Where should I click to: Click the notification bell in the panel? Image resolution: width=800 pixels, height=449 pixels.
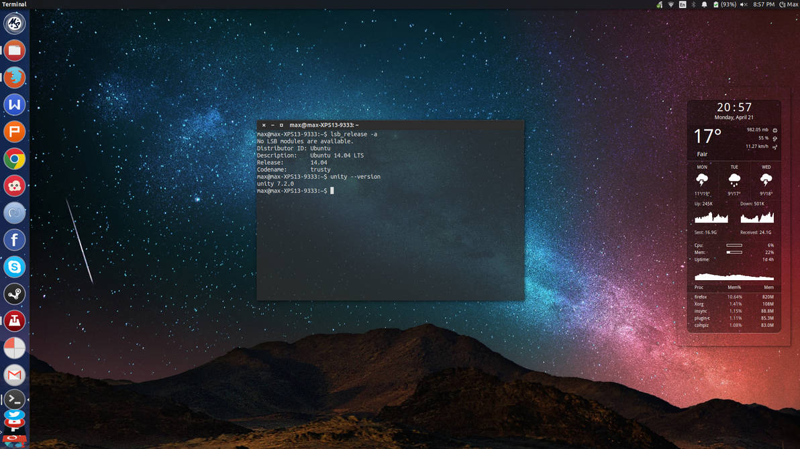(x=705, y=5)
